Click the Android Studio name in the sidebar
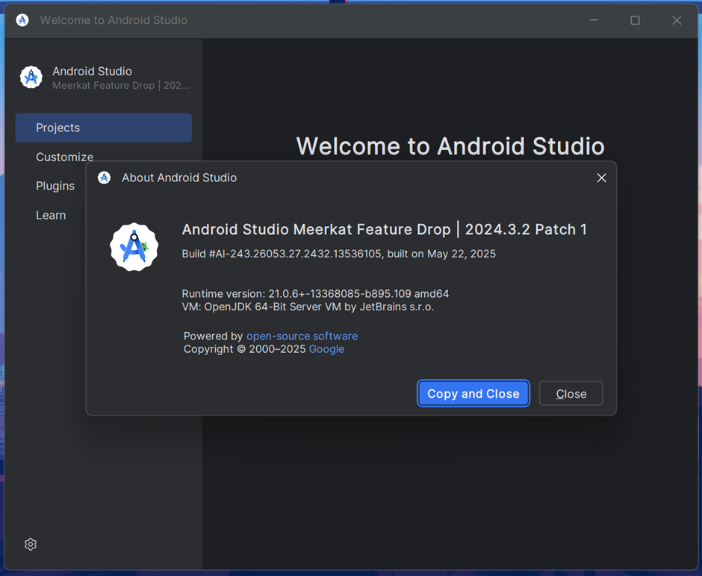 click(92, 71)
